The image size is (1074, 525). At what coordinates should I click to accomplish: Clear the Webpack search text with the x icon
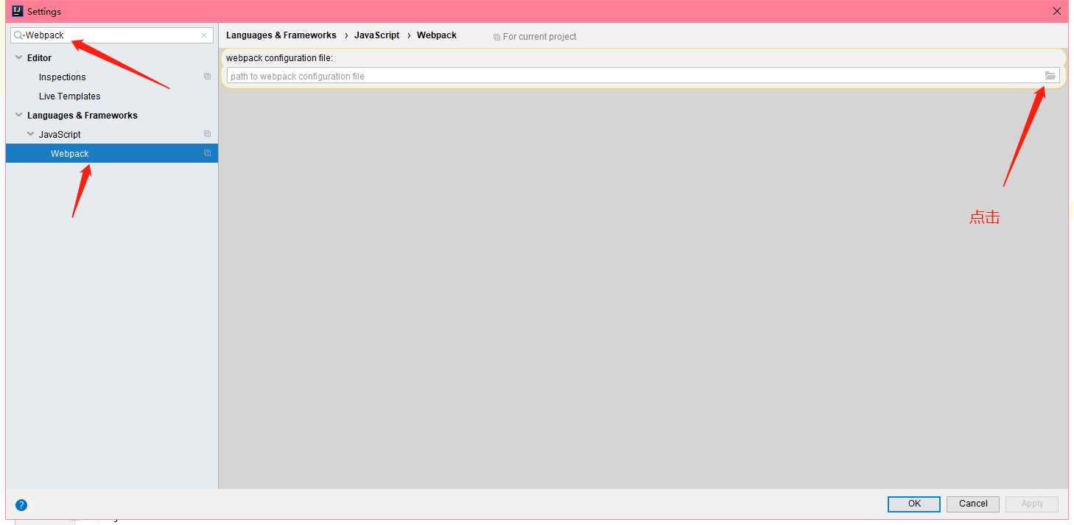tap(204, 35)
